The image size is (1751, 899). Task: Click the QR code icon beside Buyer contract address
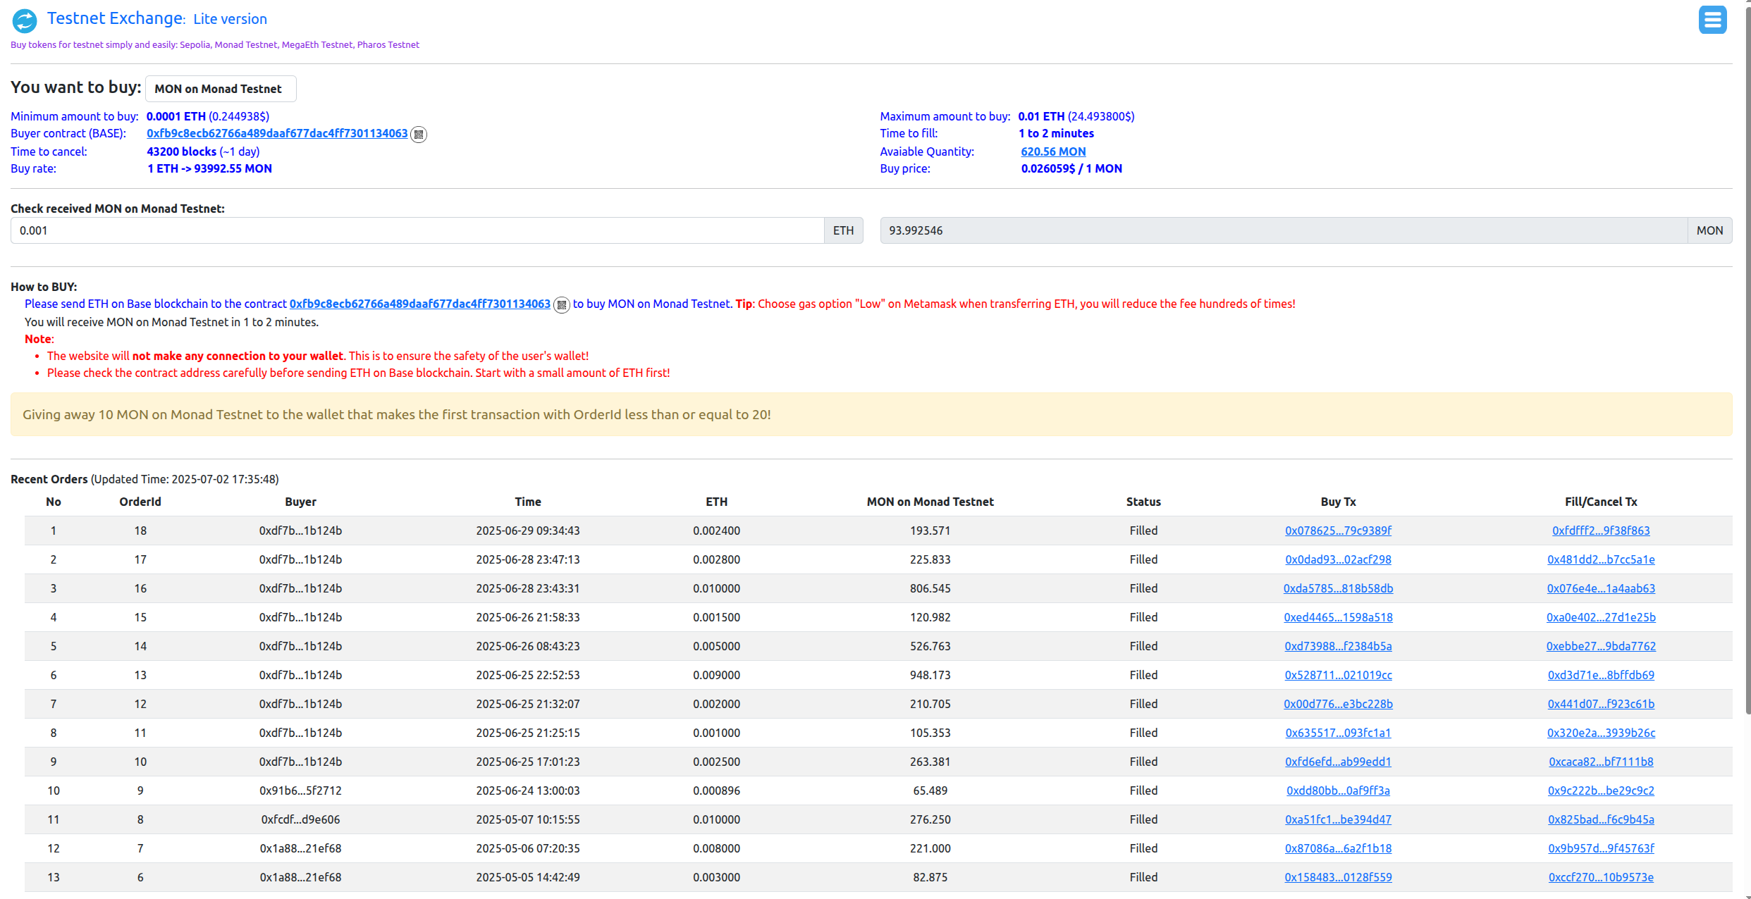coord(419,134)
